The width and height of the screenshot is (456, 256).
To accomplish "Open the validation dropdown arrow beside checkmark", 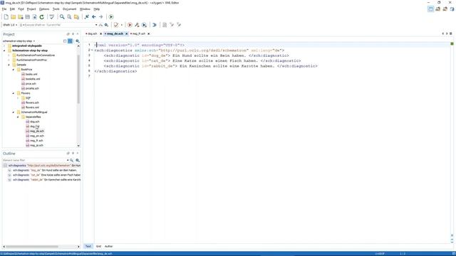I will point(122,25).
